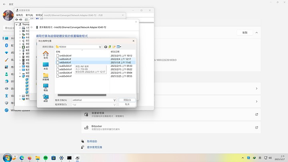Select Personalization brush icon in Settings sidebar

(6, 60)
